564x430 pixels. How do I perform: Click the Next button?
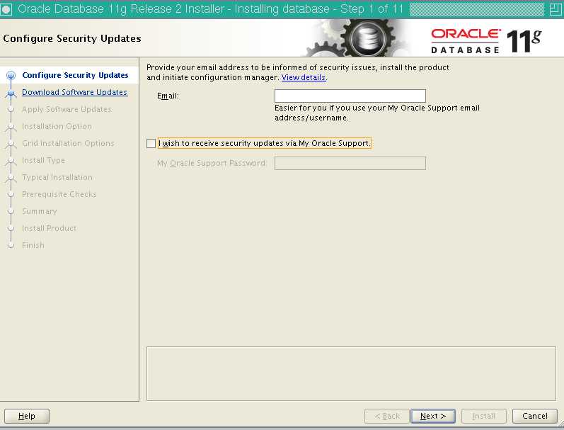pos(433,416)
